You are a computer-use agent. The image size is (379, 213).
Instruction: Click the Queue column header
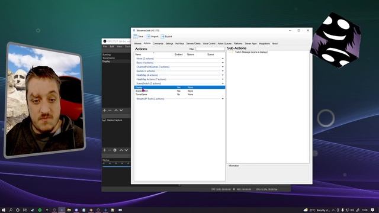coord(211,54)
